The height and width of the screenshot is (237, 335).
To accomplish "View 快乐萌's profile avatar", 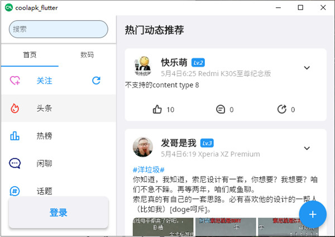I will [x=142, y=67].
